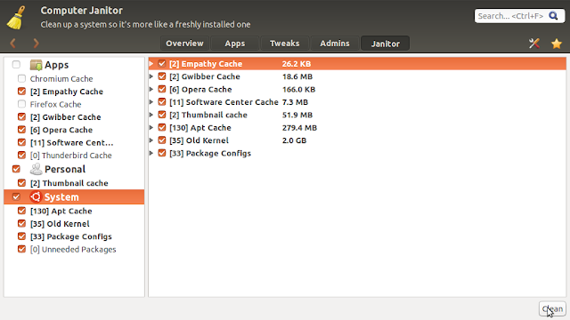Click the '[0] Thunderbird Cache' sidebar label
This screenshot has width=570, height=320.
coord(71,156)
